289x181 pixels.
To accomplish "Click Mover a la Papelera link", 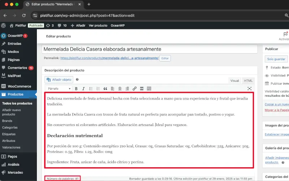I will pyautogui.click(x=277, y=110).
